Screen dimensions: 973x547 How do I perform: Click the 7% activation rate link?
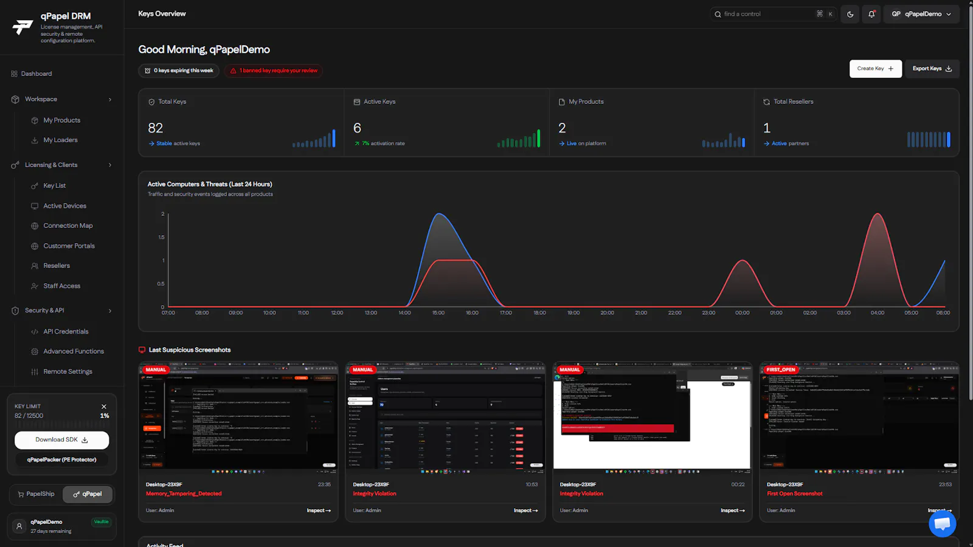coord(379,143)
